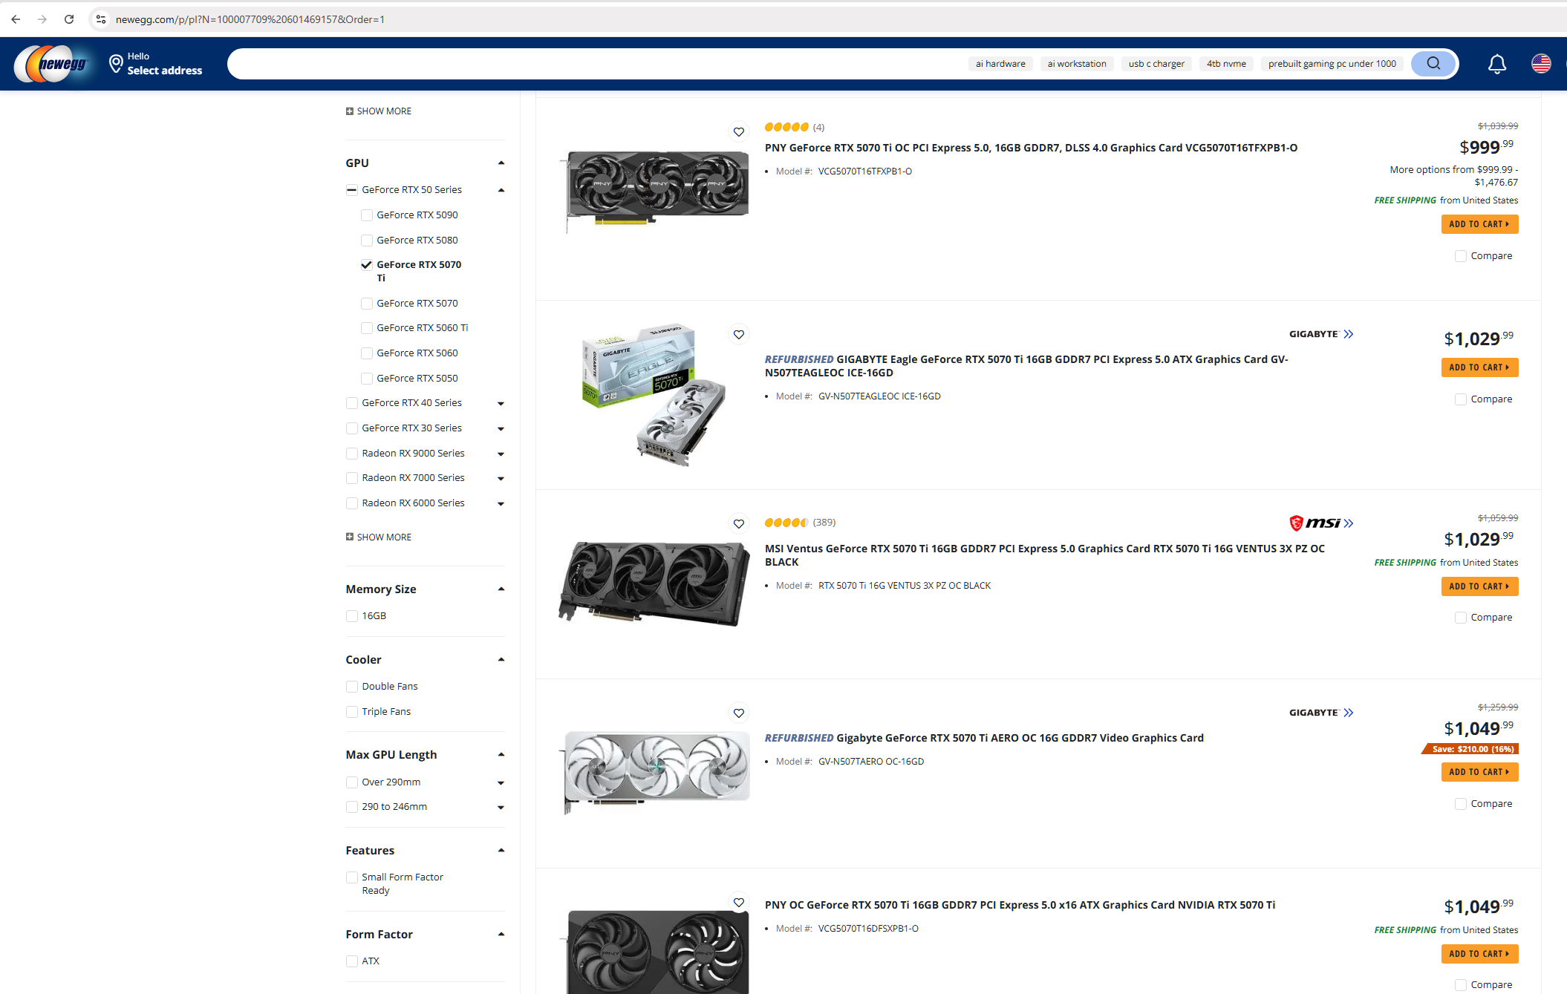
Task: Click the five-star rating of PNY card
Action: pos(786,127)
